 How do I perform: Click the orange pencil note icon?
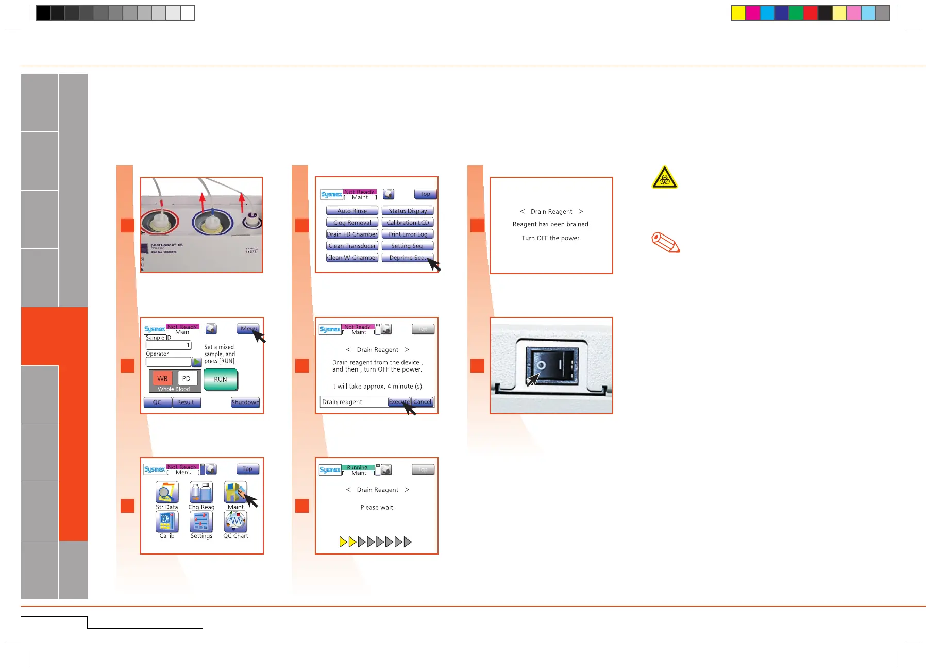666,242
